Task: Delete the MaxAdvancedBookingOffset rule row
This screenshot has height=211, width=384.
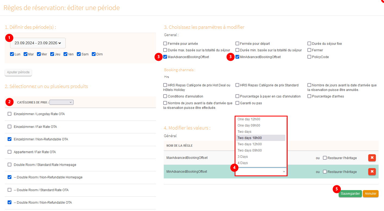Action: 372,158
